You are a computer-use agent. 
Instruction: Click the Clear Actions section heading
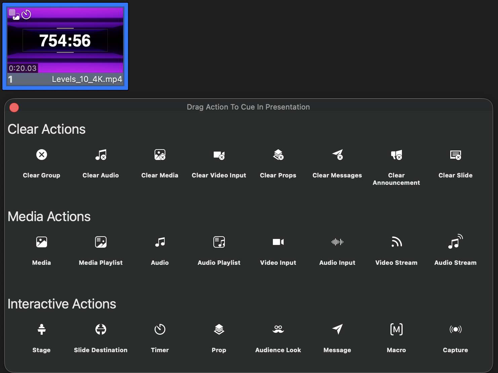(47, 129)
